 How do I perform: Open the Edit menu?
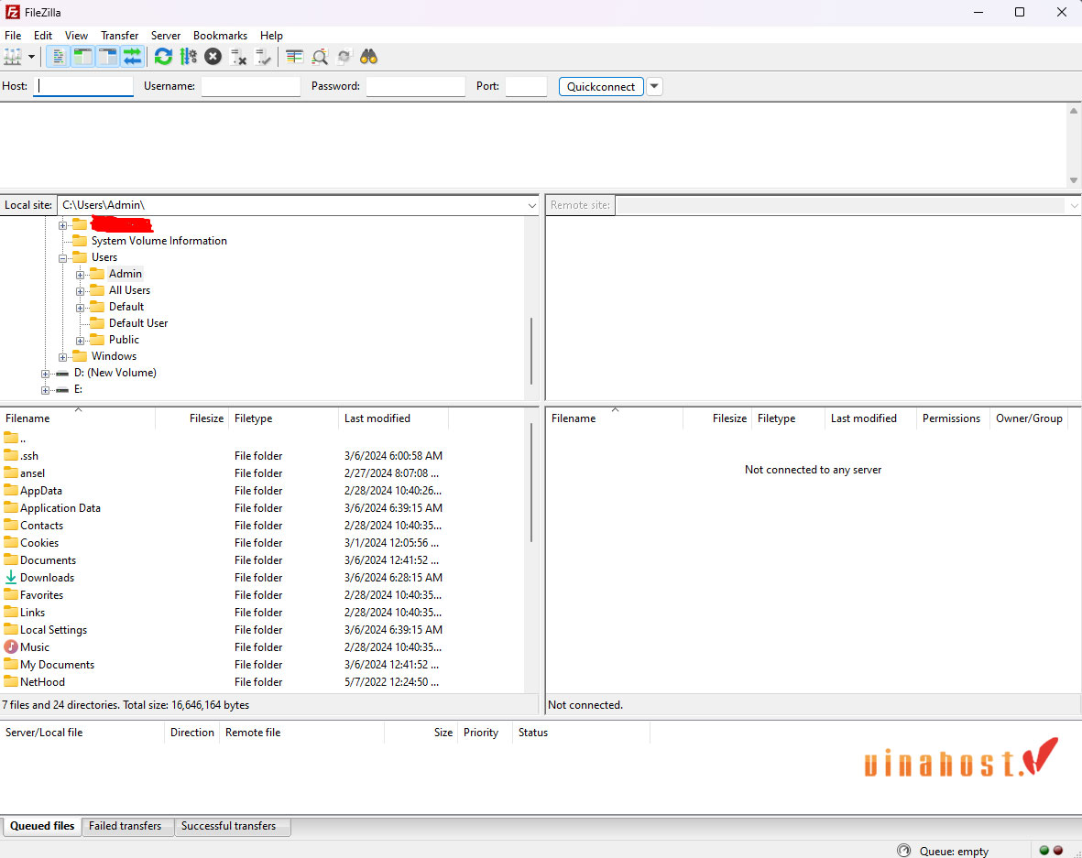coord(43,35)
